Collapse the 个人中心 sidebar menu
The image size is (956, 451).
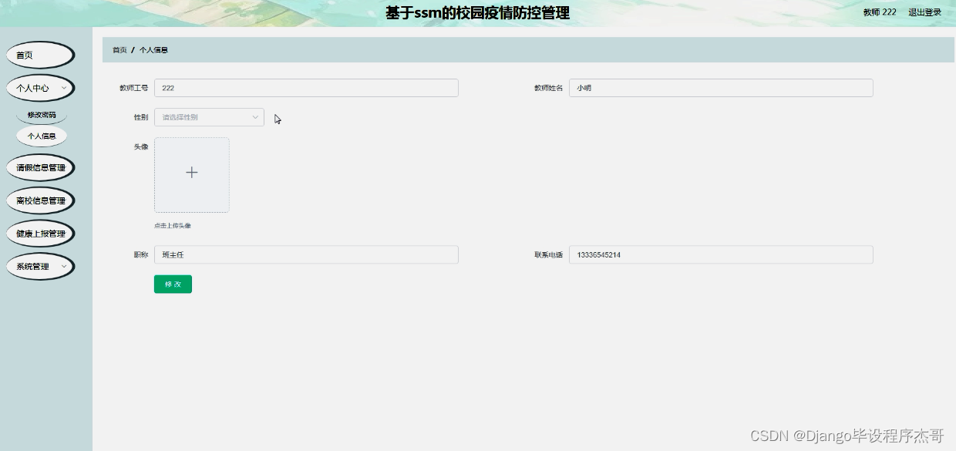point(41,89)
